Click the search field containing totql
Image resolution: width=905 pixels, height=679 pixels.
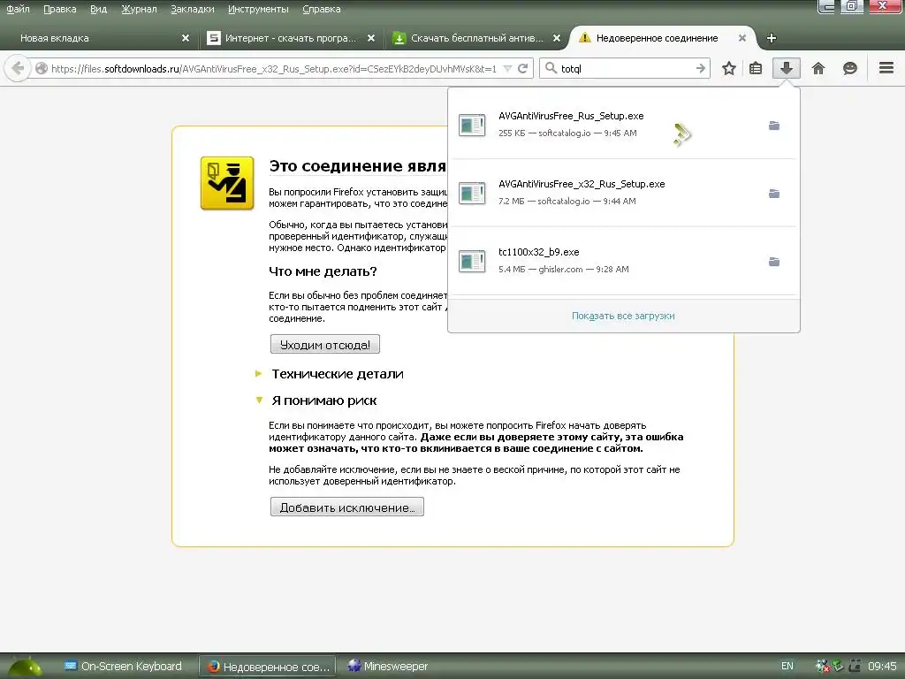tap(625, 69)
